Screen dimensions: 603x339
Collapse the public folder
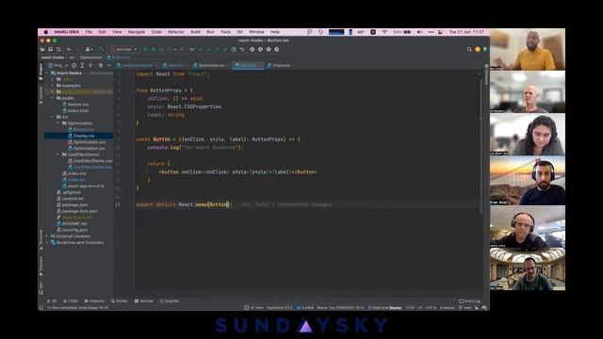pos(53,98)
